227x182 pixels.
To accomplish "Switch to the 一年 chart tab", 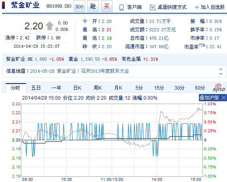I will pyautogui.click(x=57, y=88).
